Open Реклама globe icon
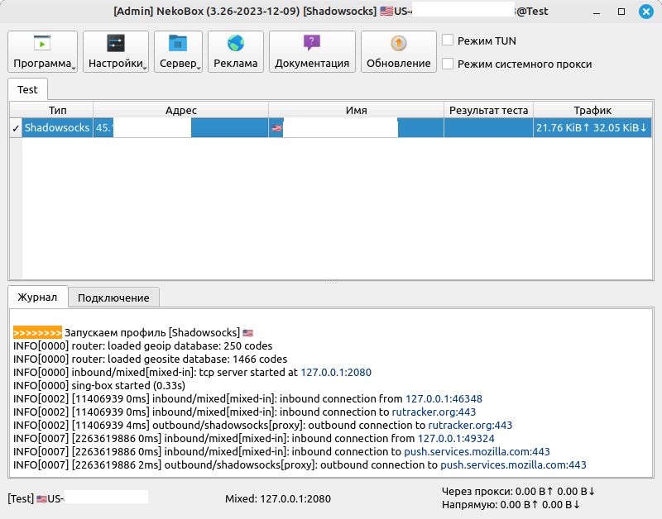 click(x=236, y=44)
